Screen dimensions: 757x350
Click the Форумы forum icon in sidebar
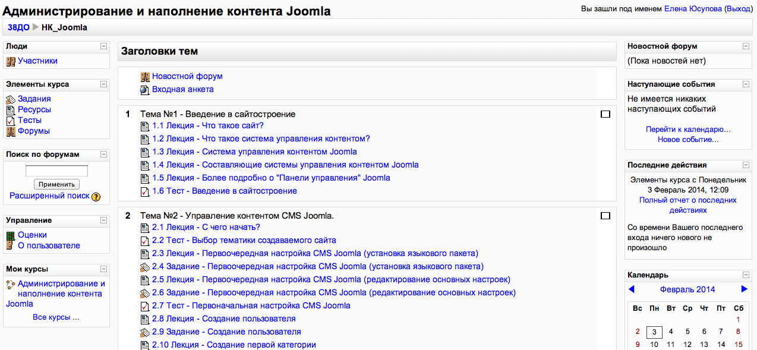(x=10, y=131)
